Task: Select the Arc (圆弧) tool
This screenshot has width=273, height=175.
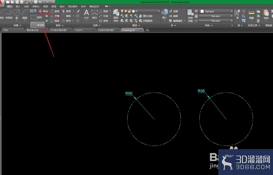Action: click(x=25, y=14)
